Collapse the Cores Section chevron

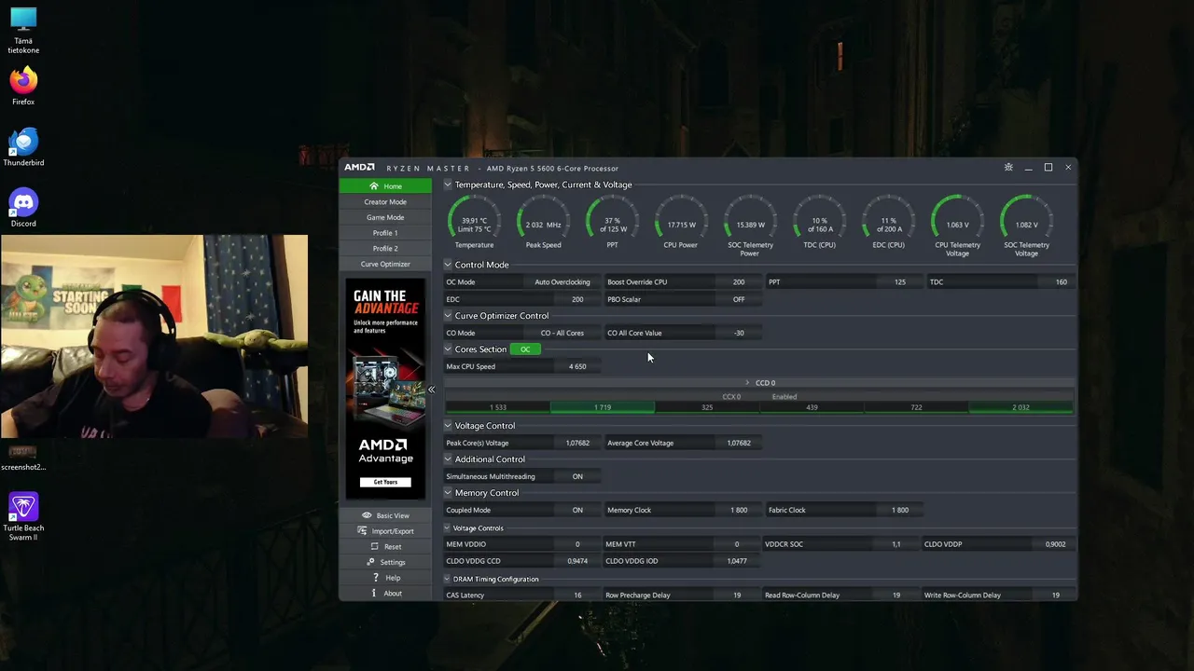click(x=448, y=349)
